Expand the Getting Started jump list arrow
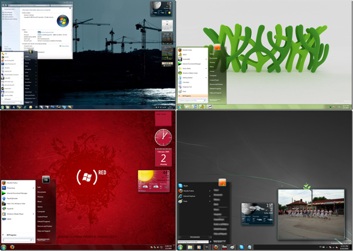Viewport: 353px width, 251px height. (x=206, y=77)
